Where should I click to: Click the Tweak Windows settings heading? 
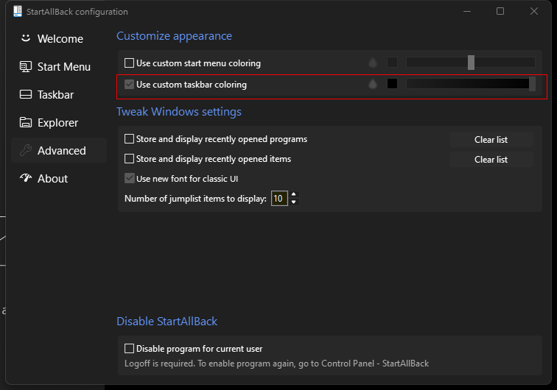[179, 112]
